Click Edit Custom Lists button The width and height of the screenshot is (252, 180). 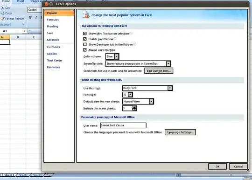(x=159, y=71)
